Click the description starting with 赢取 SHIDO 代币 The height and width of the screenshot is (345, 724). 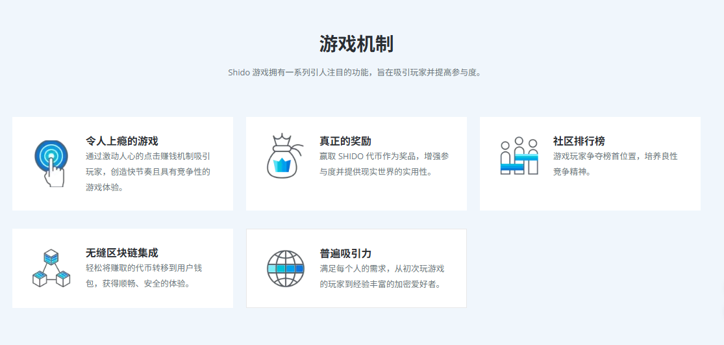click(x=384, y=157)
